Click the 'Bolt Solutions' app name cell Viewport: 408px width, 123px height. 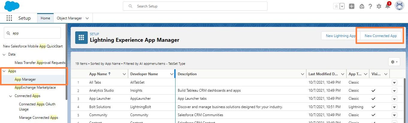(x=100, y=107)
